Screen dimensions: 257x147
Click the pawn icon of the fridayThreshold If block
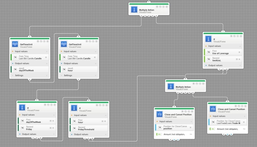tap(74, 108)
